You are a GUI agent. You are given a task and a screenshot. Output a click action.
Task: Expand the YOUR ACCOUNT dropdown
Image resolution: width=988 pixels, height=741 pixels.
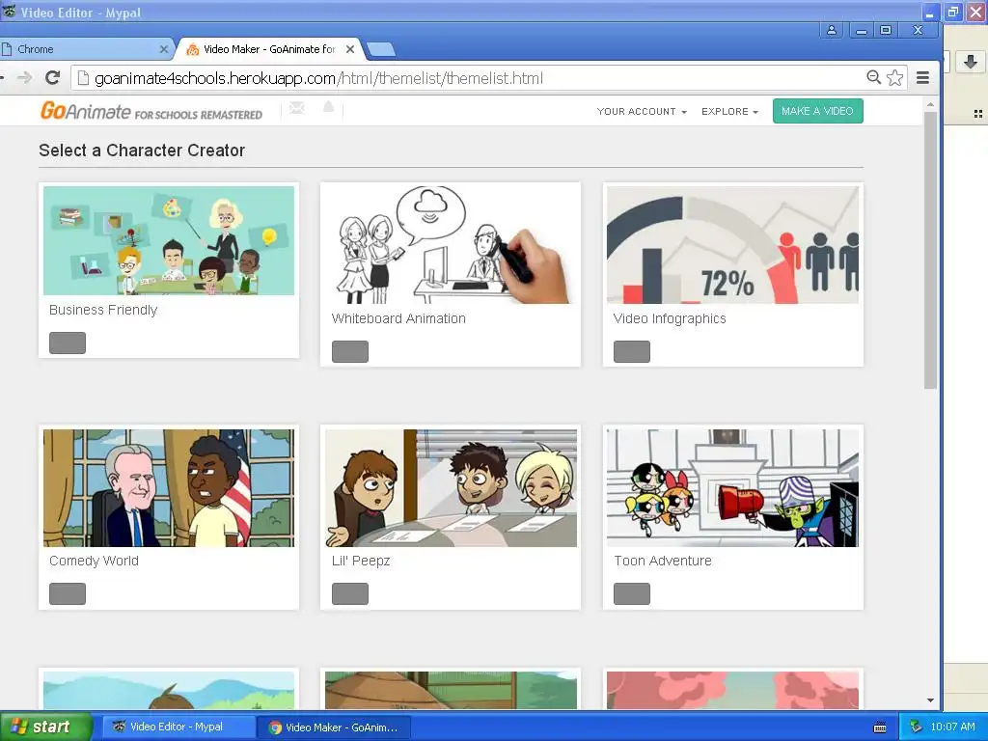642,112
